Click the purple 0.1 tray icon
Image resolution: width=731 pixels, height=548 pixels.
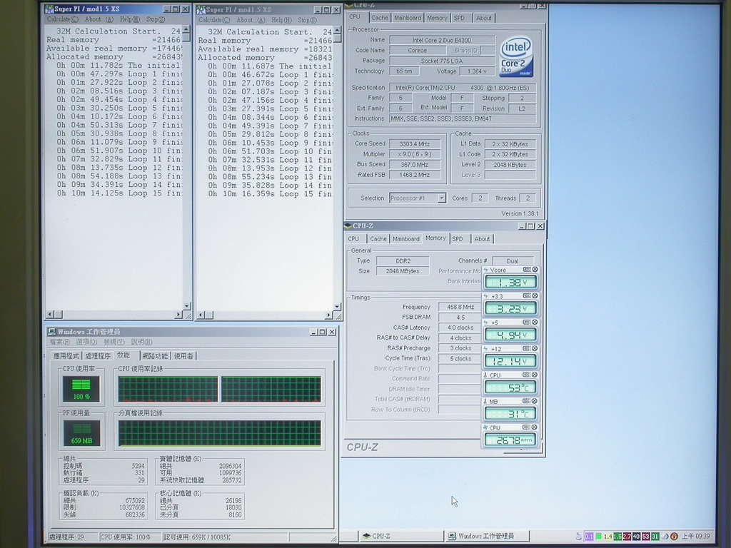point(589,537)
